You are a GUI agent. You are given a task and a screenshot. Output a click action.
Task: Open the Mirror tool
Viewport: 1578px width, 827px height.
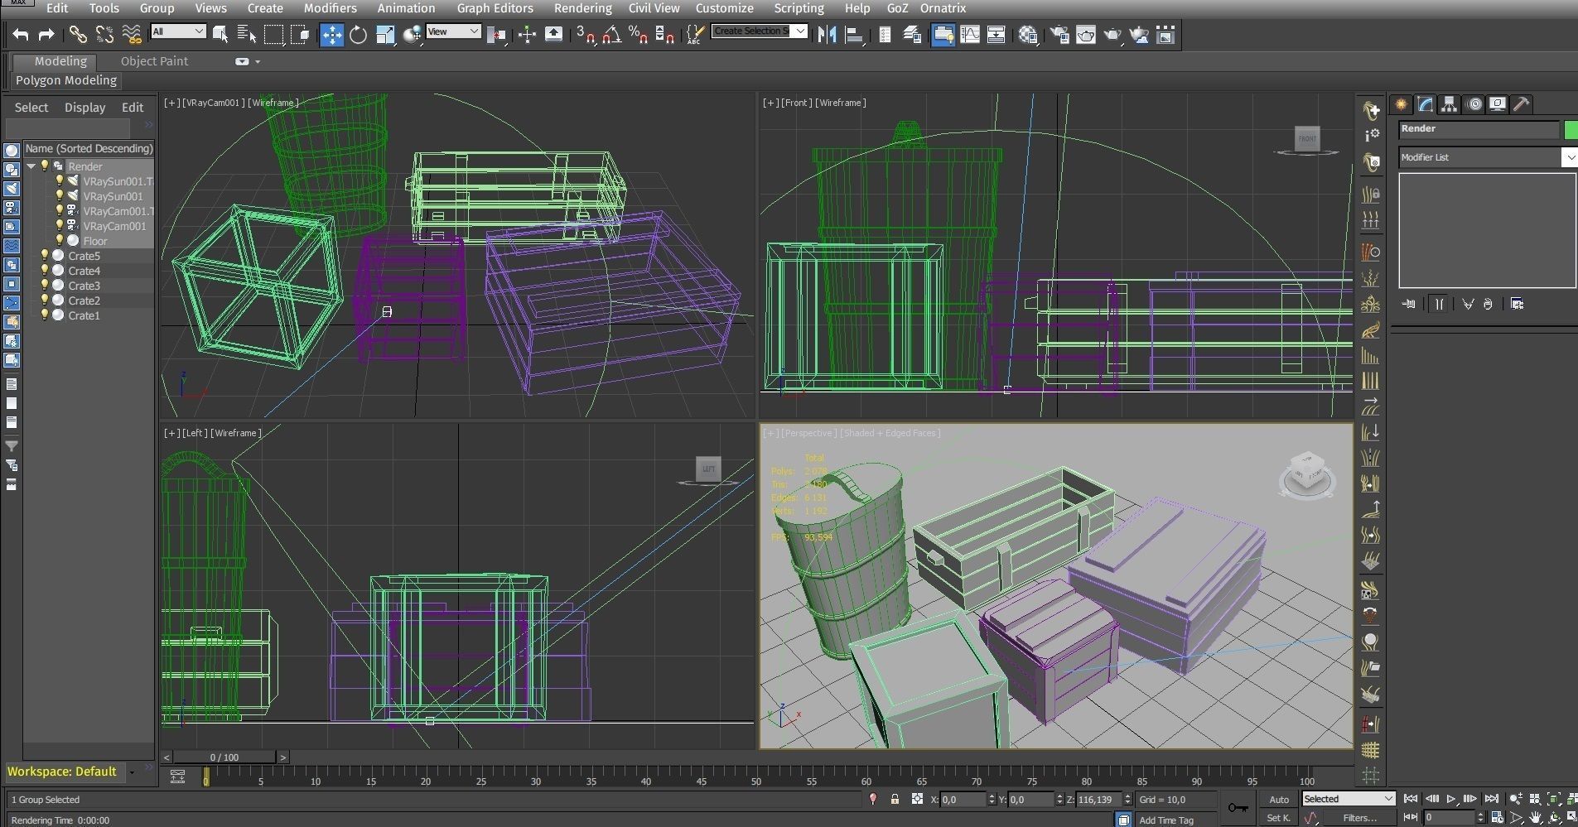click(x=827, y=34)
